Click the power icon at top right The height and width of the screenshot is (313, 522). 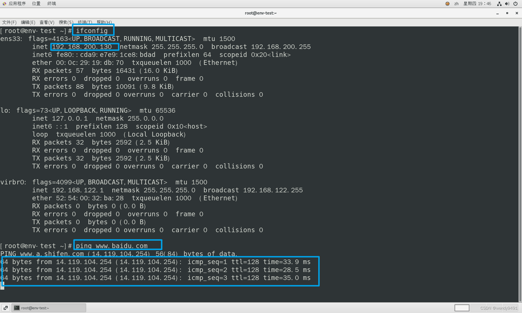(515, 3)
